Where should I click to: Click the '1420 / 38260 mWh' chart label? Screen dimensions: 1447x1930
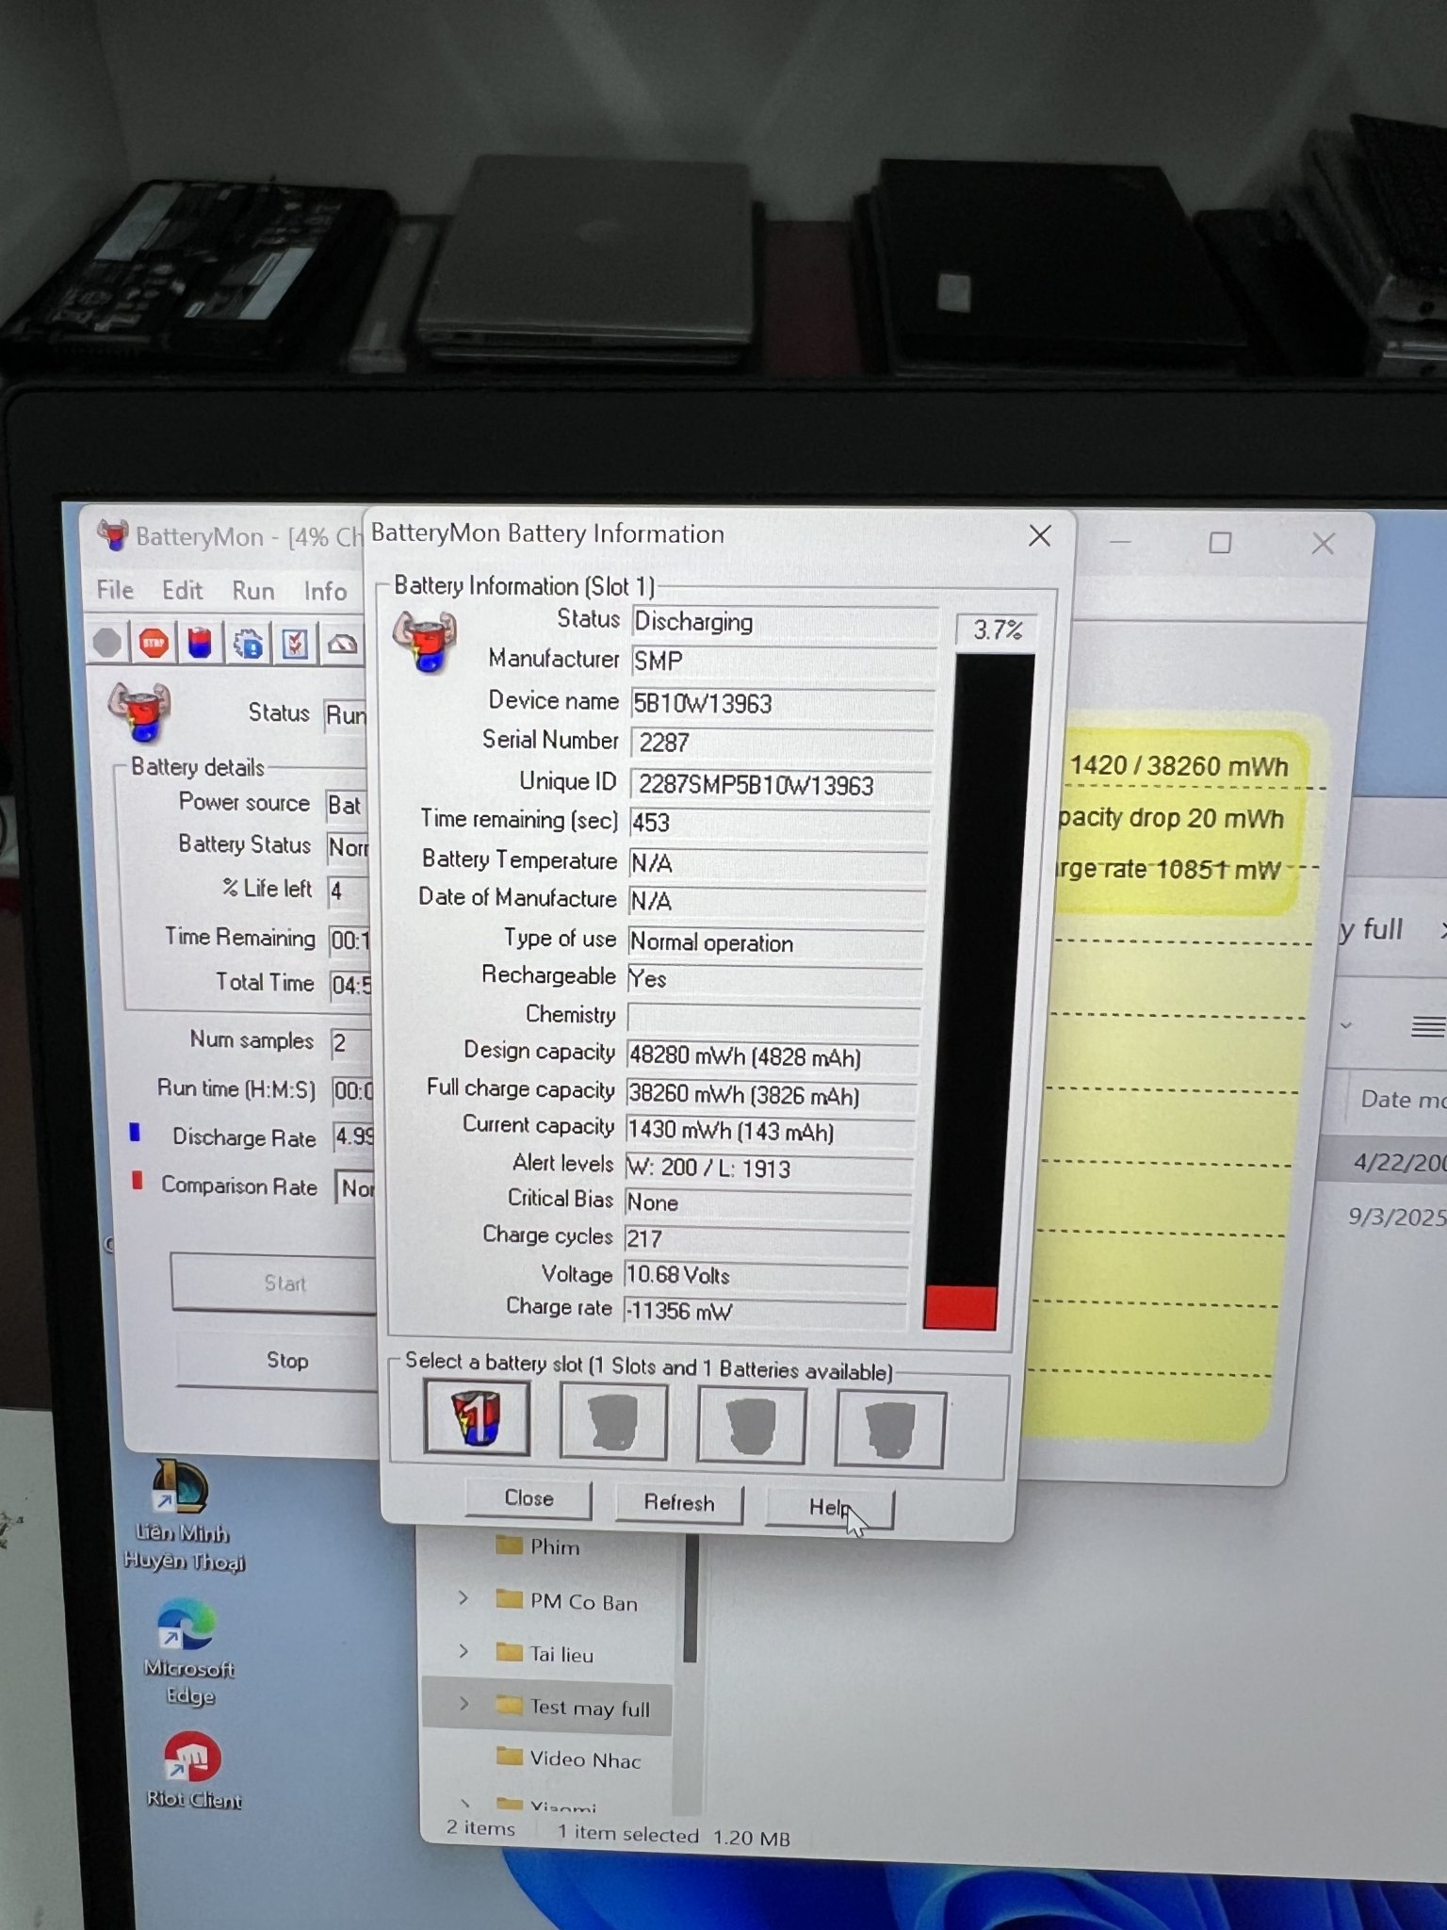1179,766
